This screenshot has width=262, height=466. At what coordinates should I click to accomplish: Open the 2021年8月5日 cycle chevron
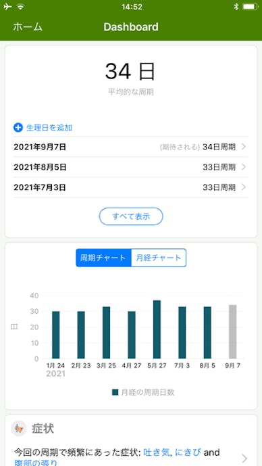pos(244,167)
